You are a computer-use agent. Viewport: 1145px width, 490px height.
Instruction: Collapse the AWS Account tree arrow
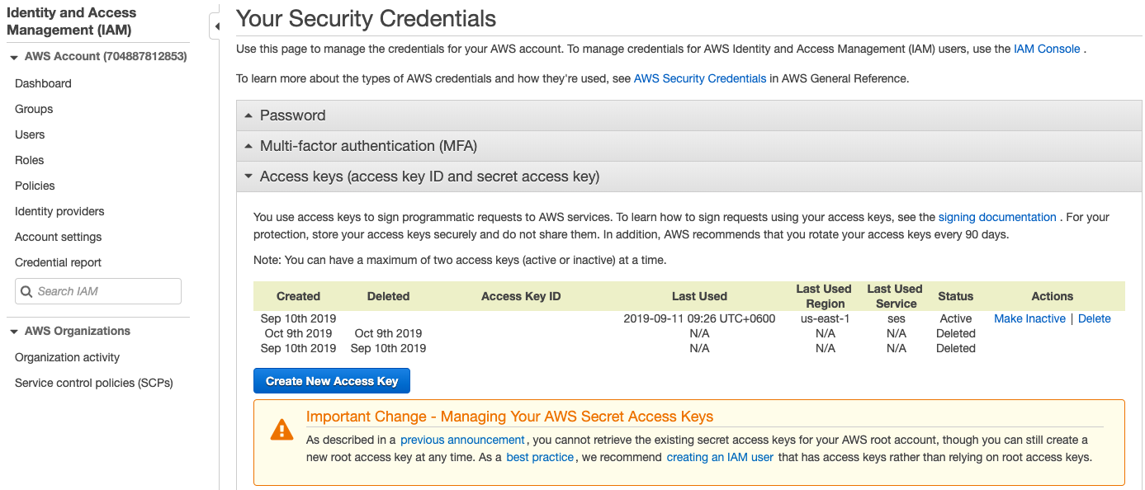pyautogui.click(x=14, y=57)
